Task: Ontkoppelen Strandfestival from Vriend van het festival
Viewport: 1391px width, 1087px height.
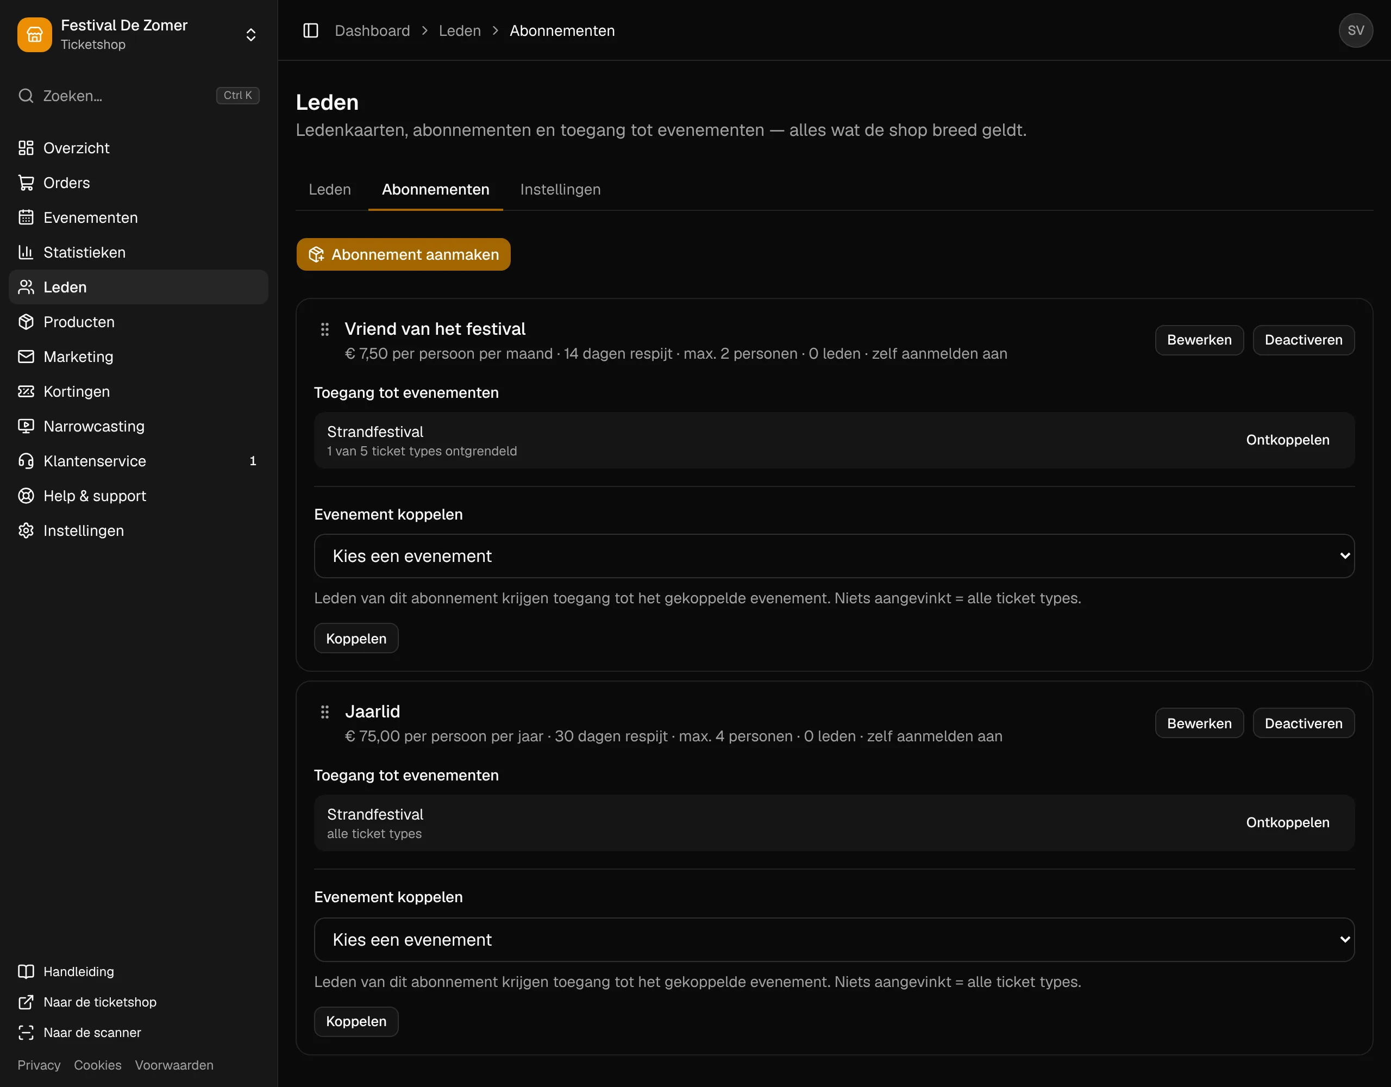Action: [x=1288, y=440]
